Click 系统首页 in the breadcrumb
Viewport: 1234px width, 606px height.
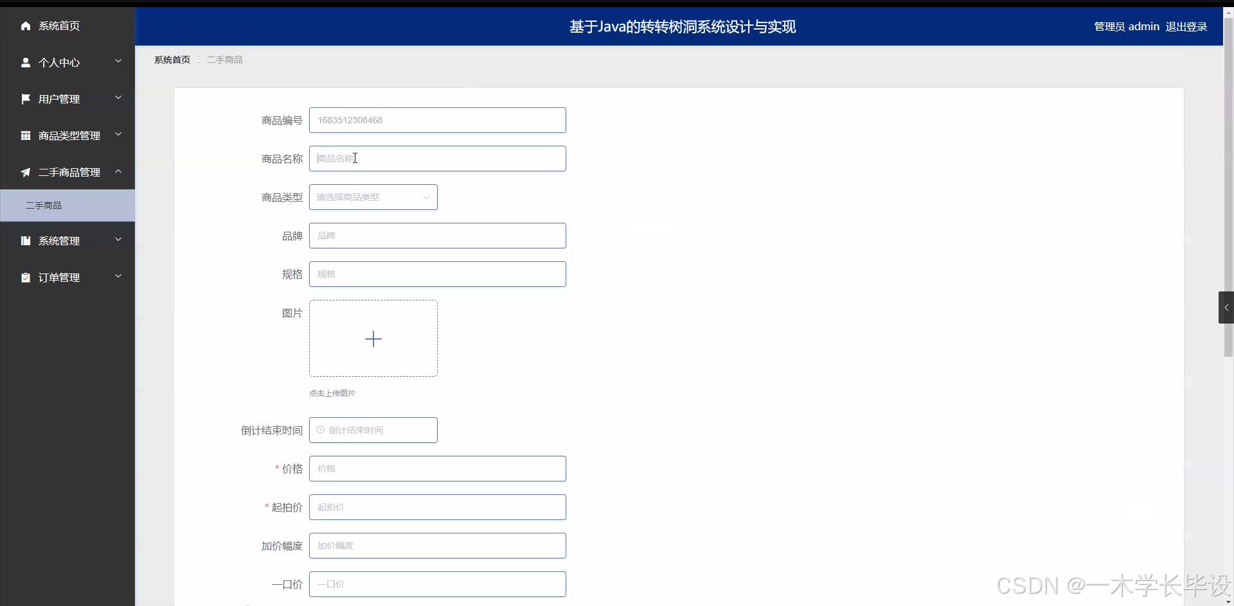(x=172, y=59)
